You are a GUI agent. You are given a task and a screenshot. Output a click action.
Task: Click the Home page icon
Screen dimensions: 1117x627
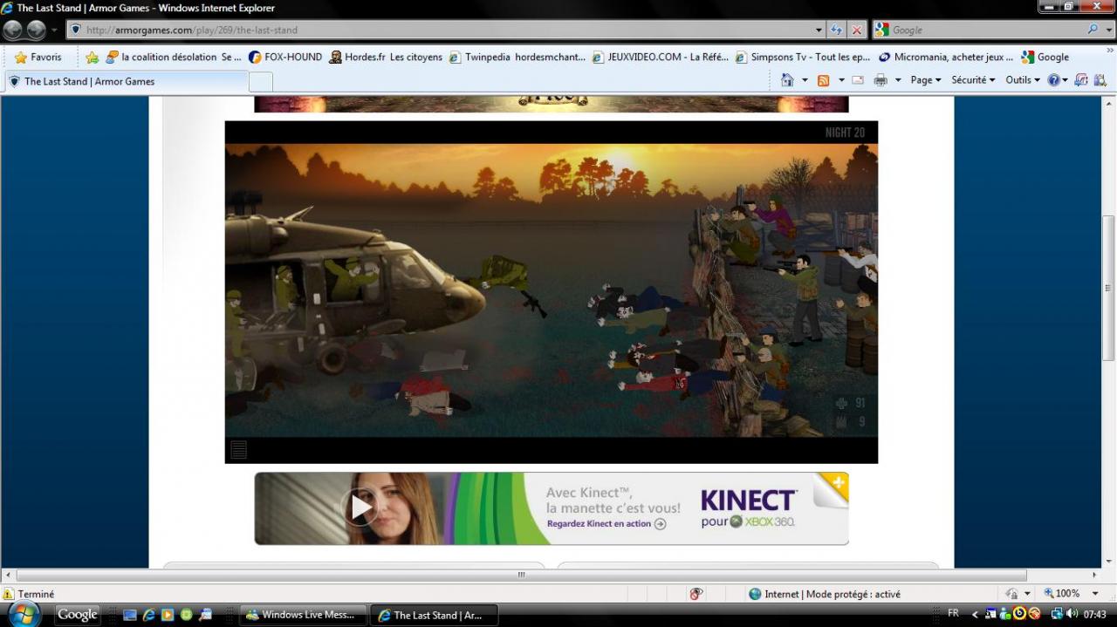(x=787, y=80)
